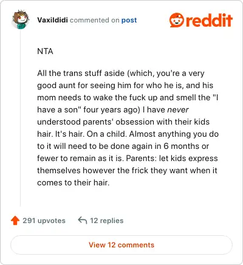Viewport: 243px width, 265px height.
Task: Click the "291 upvotes" count
Action: 44,221
